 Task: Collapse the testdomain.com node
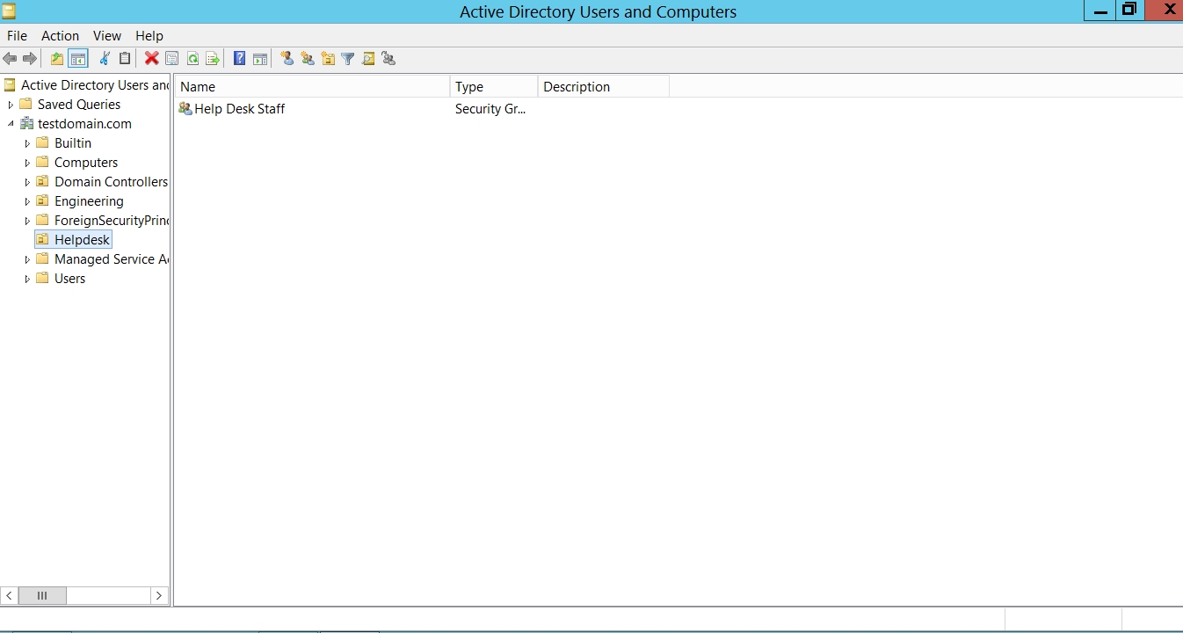pyautogui.click(x=11, y=124)
